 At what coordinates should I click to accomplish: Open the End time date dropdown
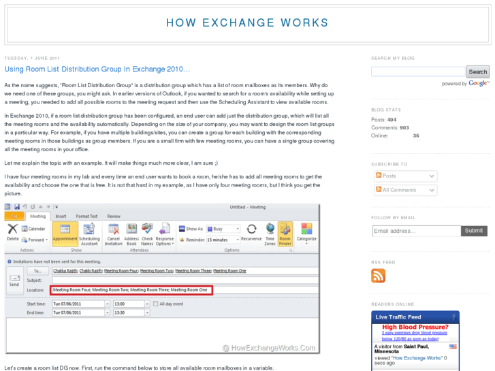click(108, 312)
